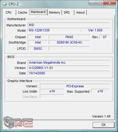The image size is (118, 132).
Task: Click the Manufacturer field showing MSI
Action: (x=69, y=25)
